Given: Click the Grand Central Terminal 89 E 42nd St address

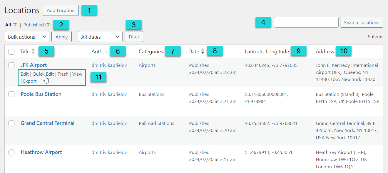Looking at the screenshot, I should coord(347,130).
